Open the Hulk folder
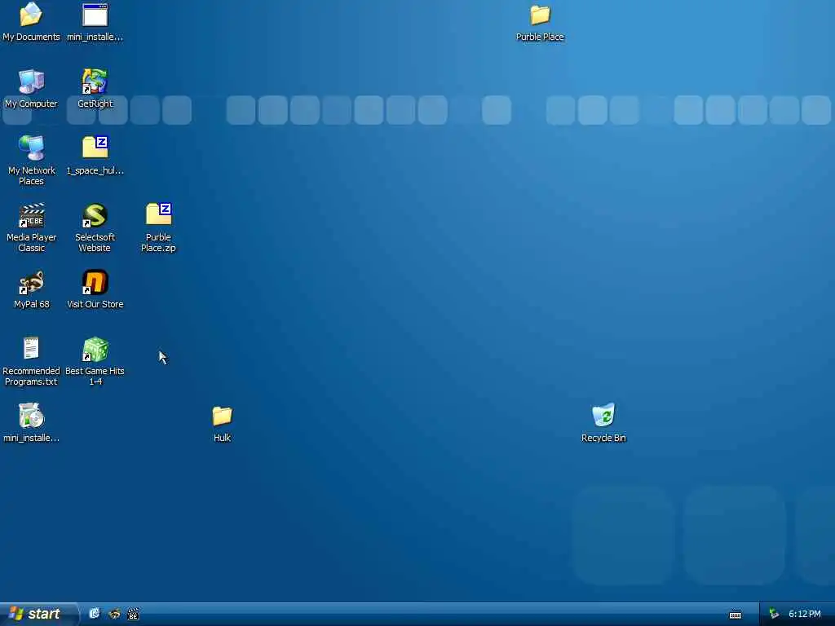Viewport: 835px width, 626px height. click(222, 416)
